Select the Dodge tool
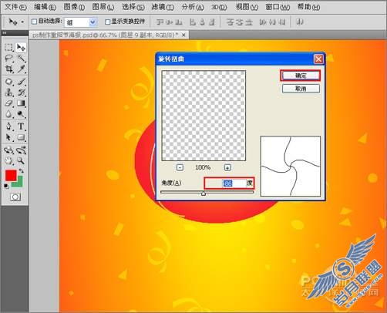387x313 pixels. (21, 113)
